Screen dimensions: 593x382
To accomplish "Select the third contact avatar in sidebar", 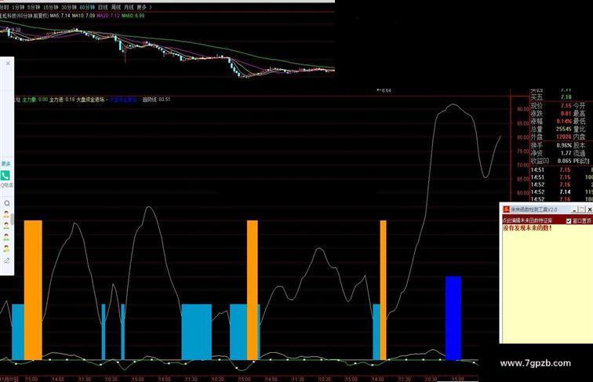I will click(6, 238).
